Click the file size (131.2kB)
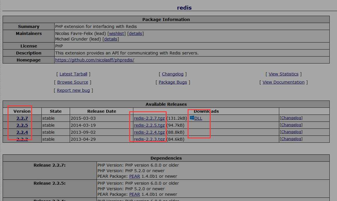Screen dimensions: 337x201 tap(177, 118)
